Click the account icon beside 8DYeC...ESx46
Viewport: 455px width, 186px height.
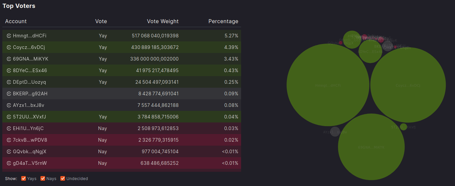point(9,70)
